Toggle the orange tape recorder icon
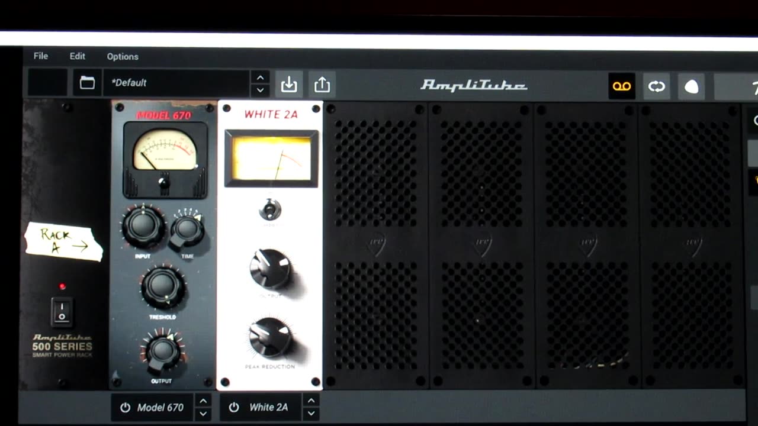The image size is (758, 426). click(622, 86)
